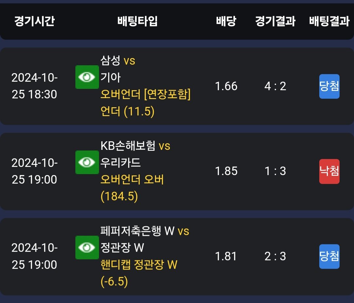Click the red 낙첨 badge

329,172
